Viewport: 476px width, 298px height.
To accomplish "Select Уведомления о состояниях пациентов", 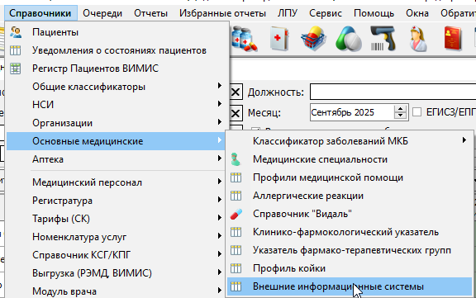I will (x=117, y=50).
